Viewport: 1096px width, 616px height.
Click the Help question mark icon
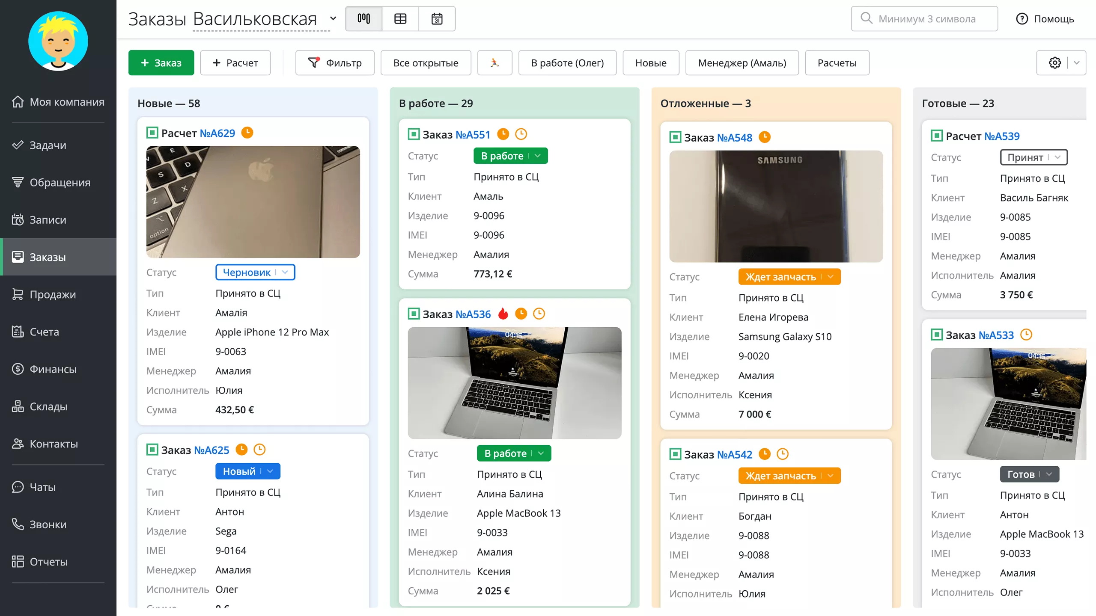(x=1022, y=19)
